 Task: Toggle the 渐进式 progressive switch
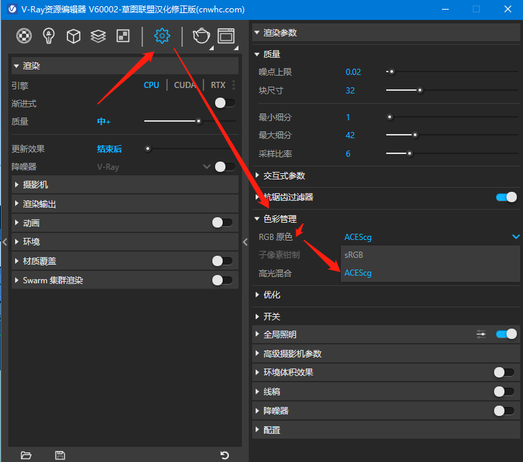point(224,103)
